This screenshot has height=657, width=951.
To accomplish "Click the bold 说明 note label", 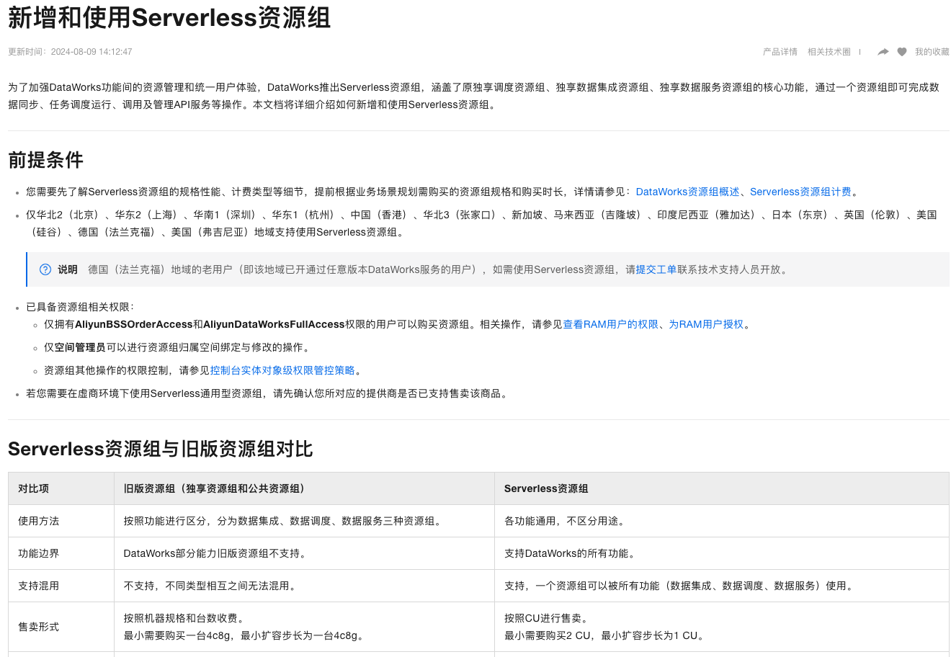I will tap(68, 269).
